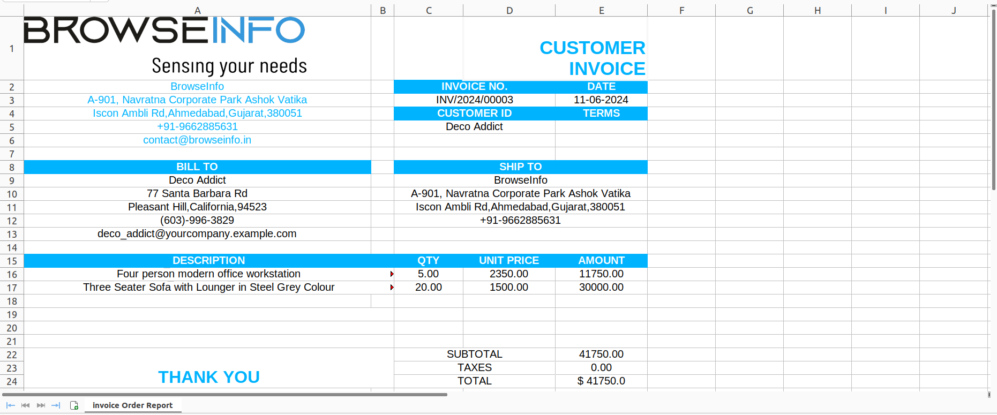This screenshot has height=415, width=997.
Task: Click the taxes value "0.00"
Action: [x=601, y=368]
